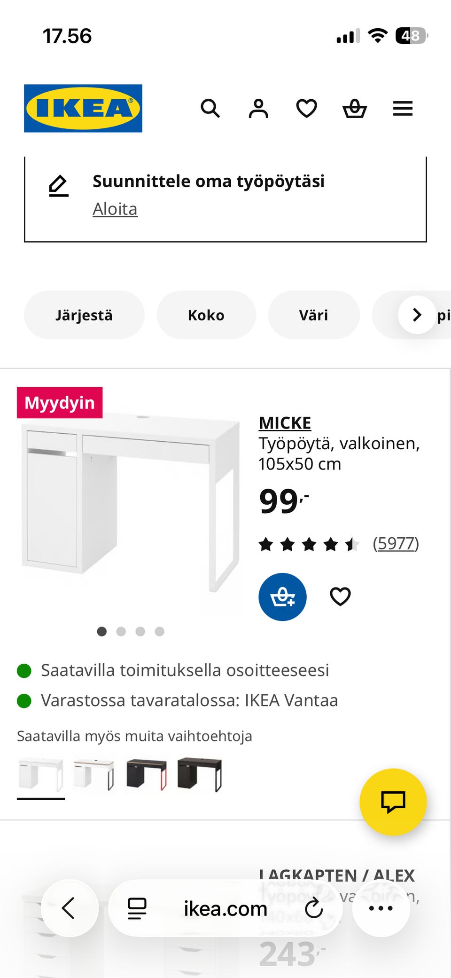Expand the Koko size filter
This screenshot has height=978, width=451.
click(206, 315)
